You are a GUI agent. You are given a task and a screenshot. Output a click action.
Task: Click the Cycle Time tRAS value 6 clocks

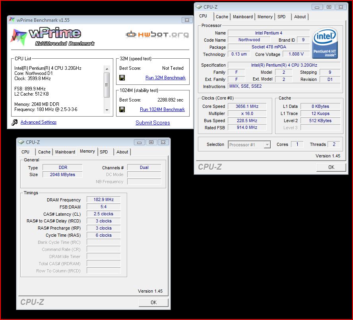tap(104, 235)
